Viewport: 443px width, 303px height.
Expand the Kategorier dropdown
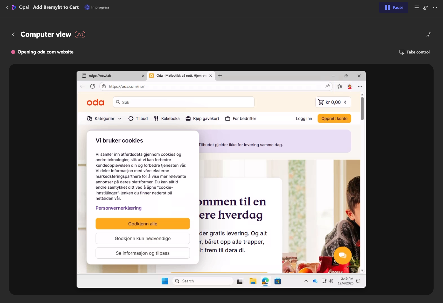click(104, 118)
